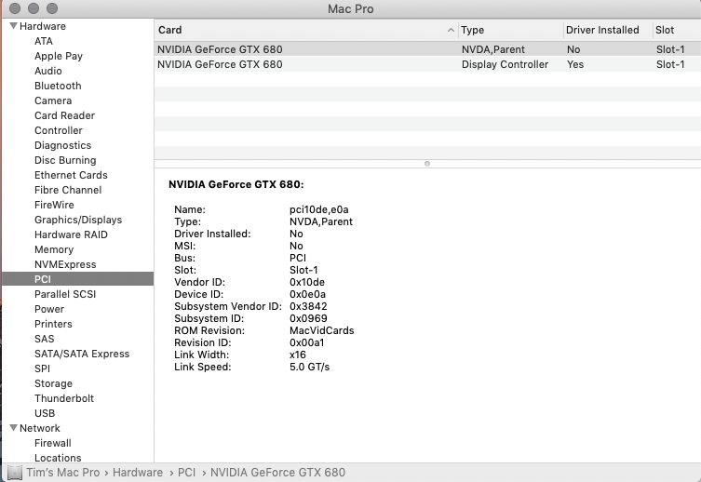Click the ROM Revision value MacVidCards

321,330
